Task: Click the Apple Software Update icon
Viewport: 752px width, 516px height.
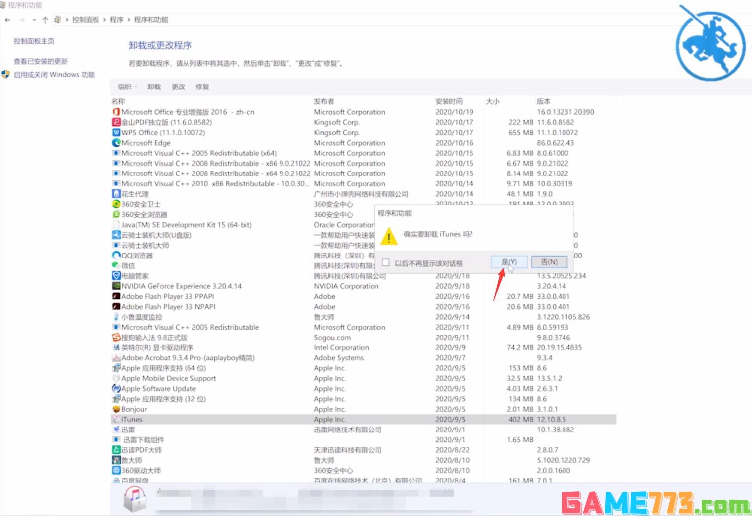Action: 116,389
